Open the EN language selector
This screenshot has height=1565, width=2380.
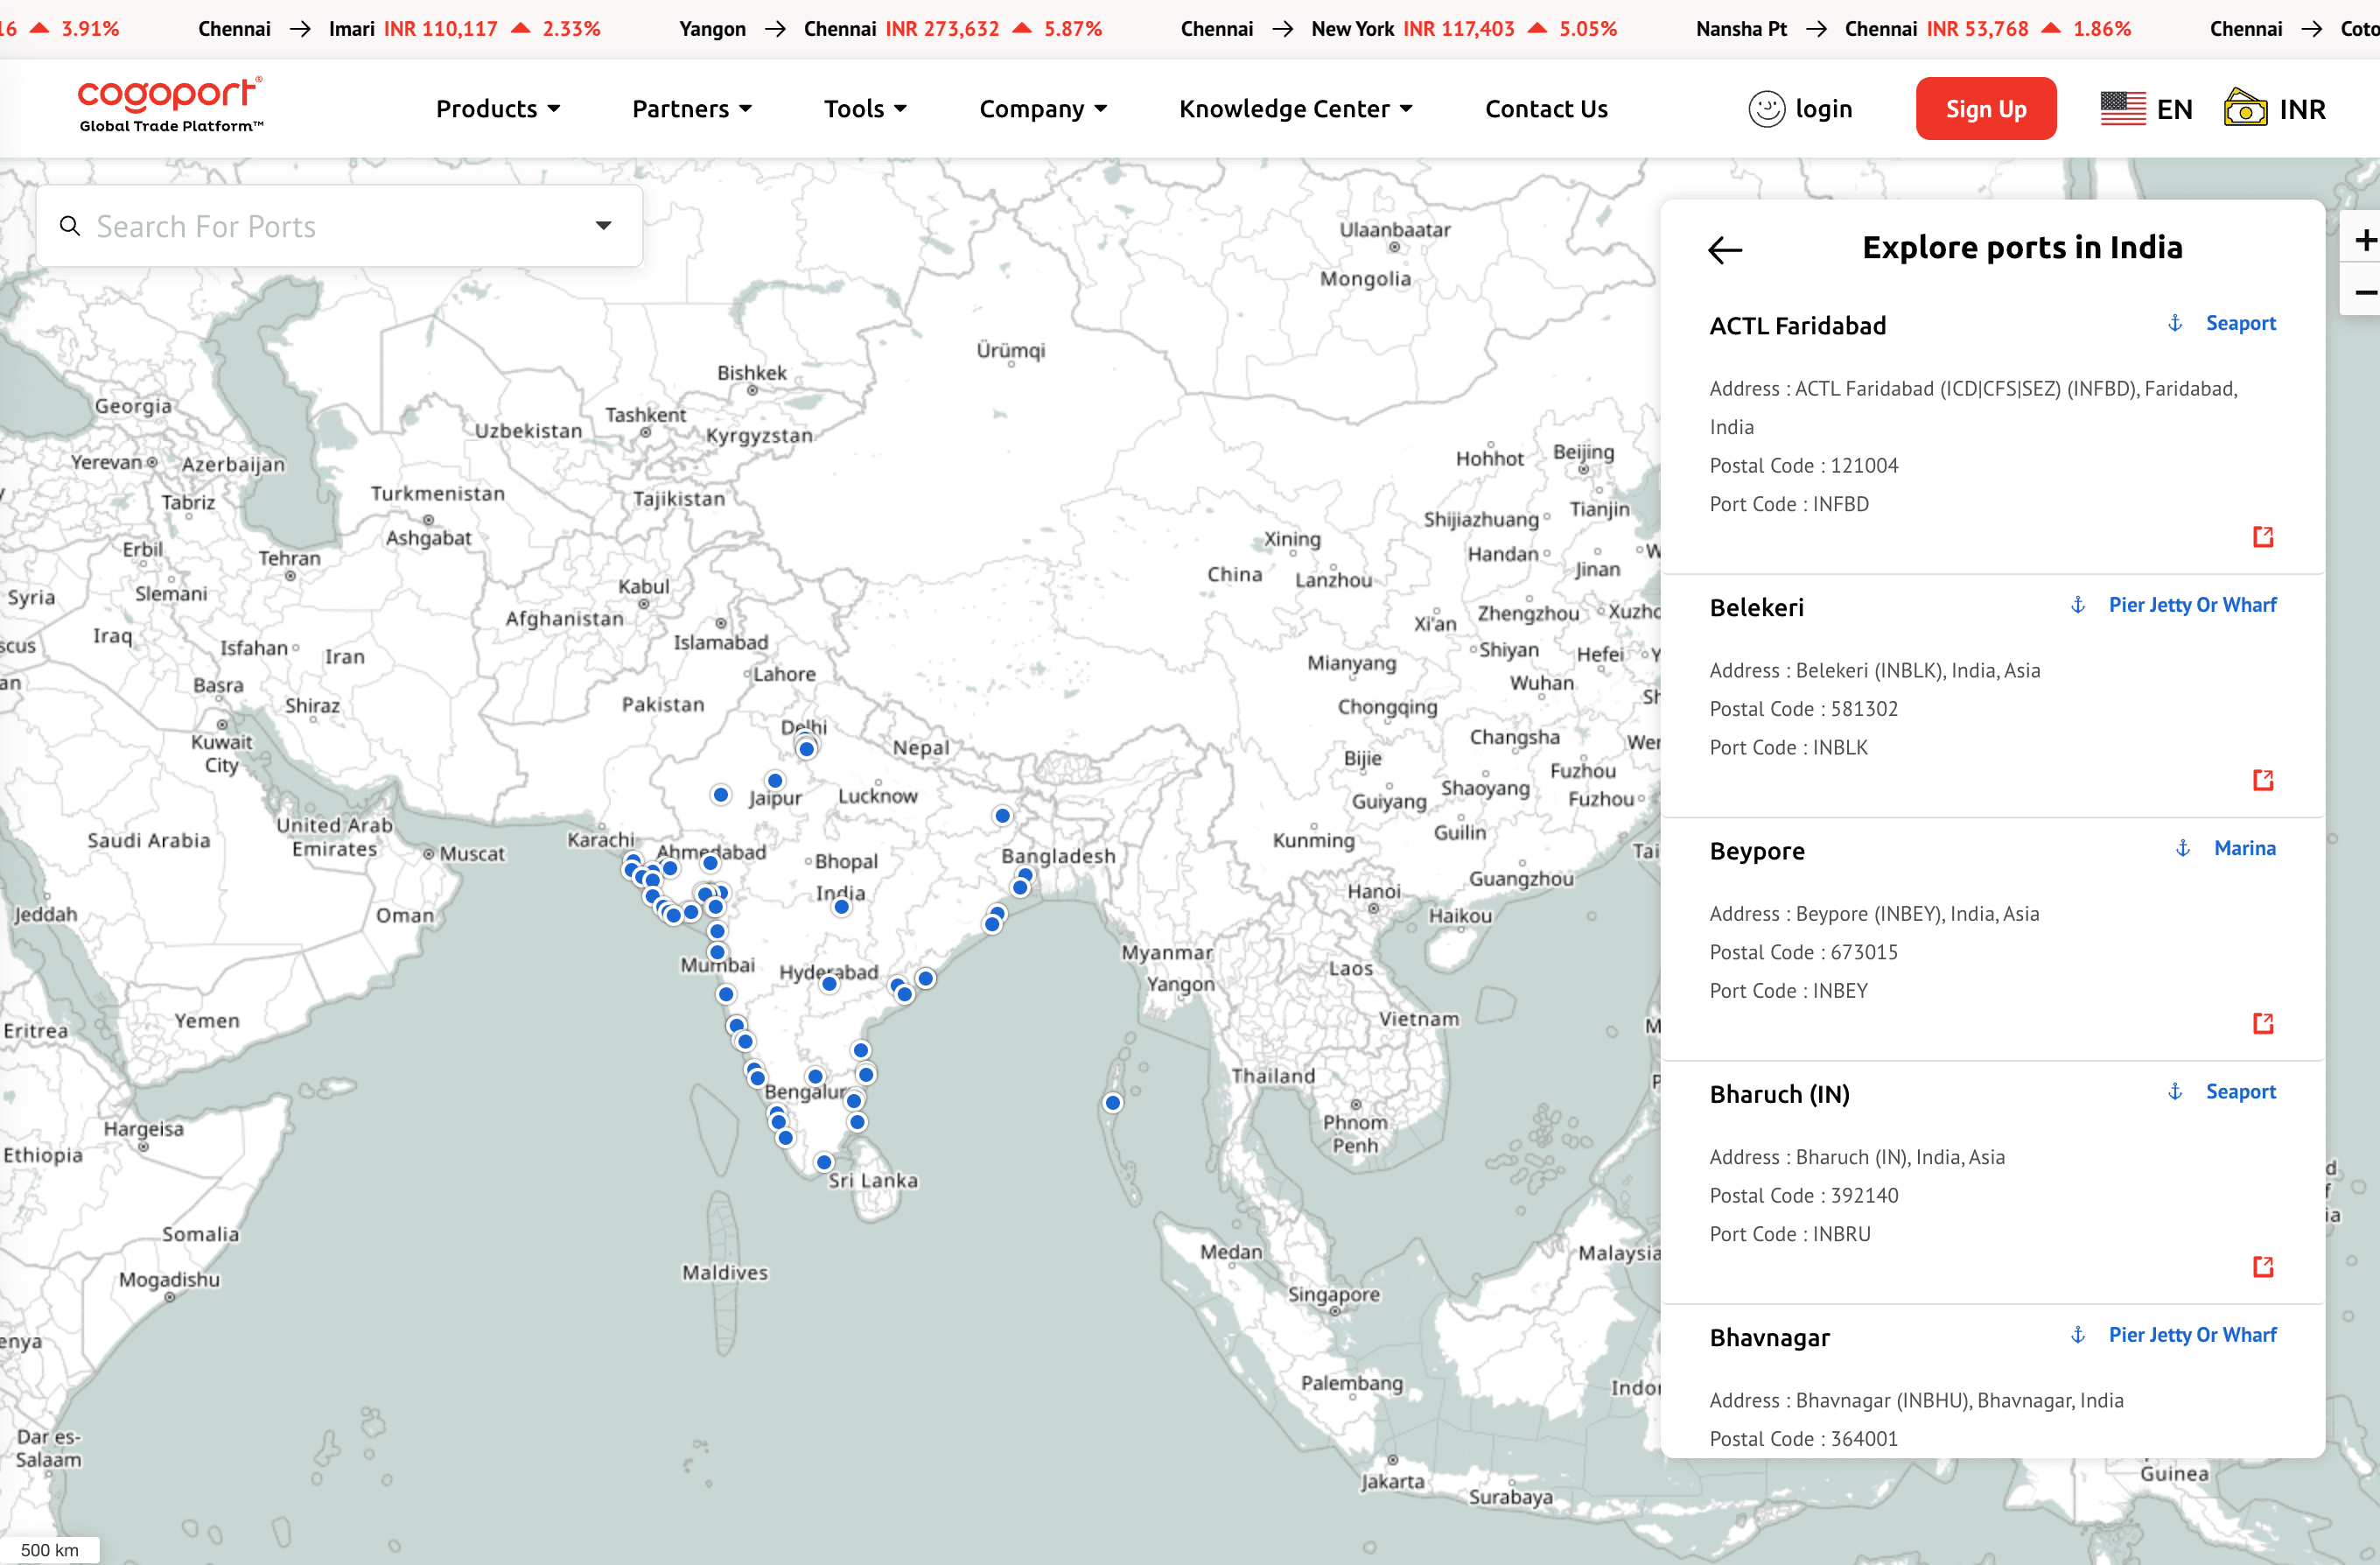point(2146,109)
